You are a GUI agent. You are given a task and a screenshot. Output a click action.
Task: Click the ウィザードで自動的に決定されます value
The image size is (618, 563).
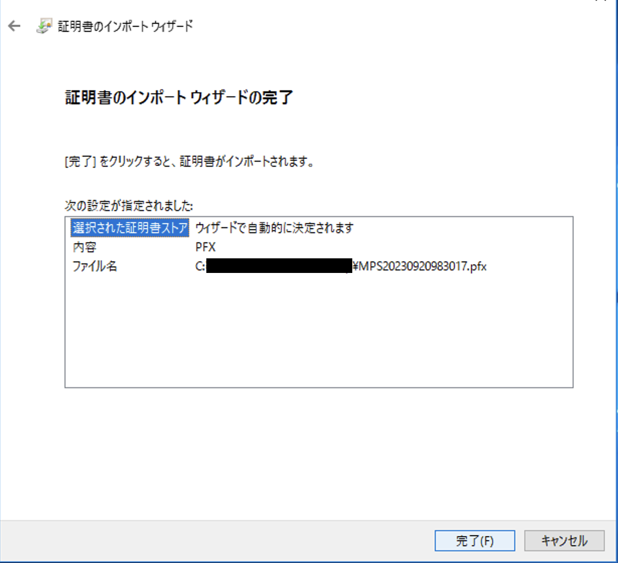[274, 228]
